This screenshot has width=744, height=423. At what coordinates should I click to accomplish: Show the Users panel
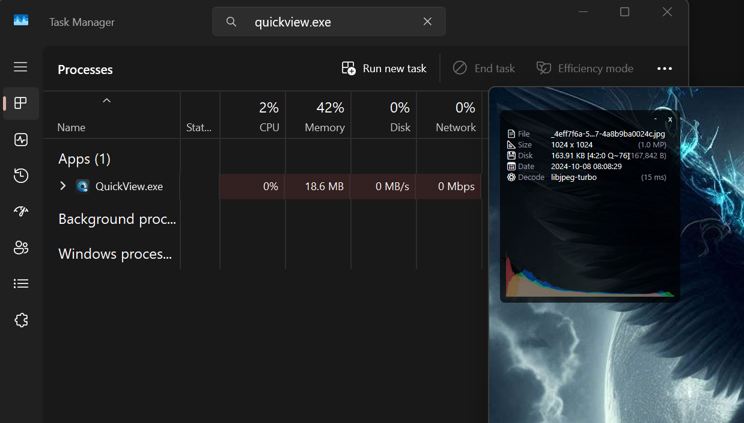coord(20,247)
